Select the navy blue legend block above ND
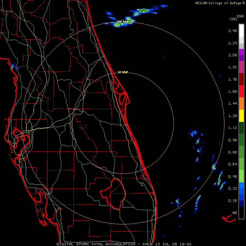The width and height of the screenshot is (246, 246). pos(241,204)
